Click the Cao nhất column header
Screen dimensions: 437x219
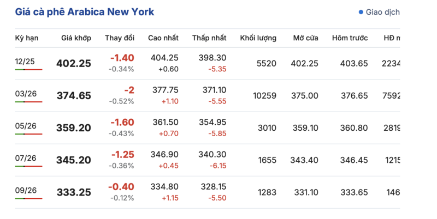tap(163, 38)
